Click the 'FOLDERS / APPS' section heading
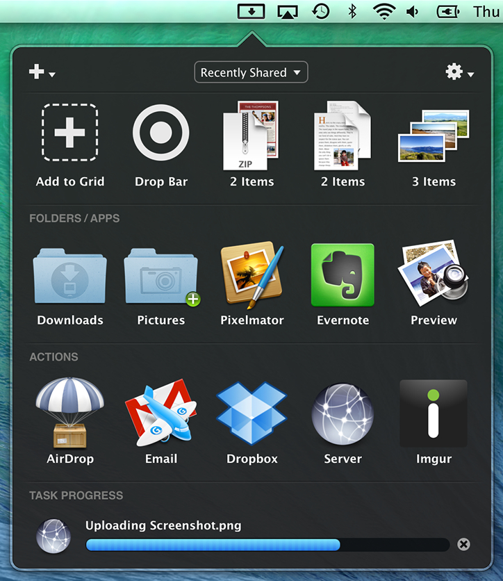 coord(74,218)
